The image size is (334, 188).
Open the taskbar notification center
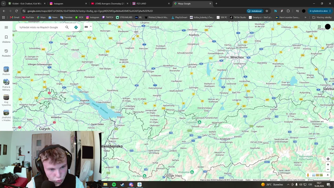point(328,185)
